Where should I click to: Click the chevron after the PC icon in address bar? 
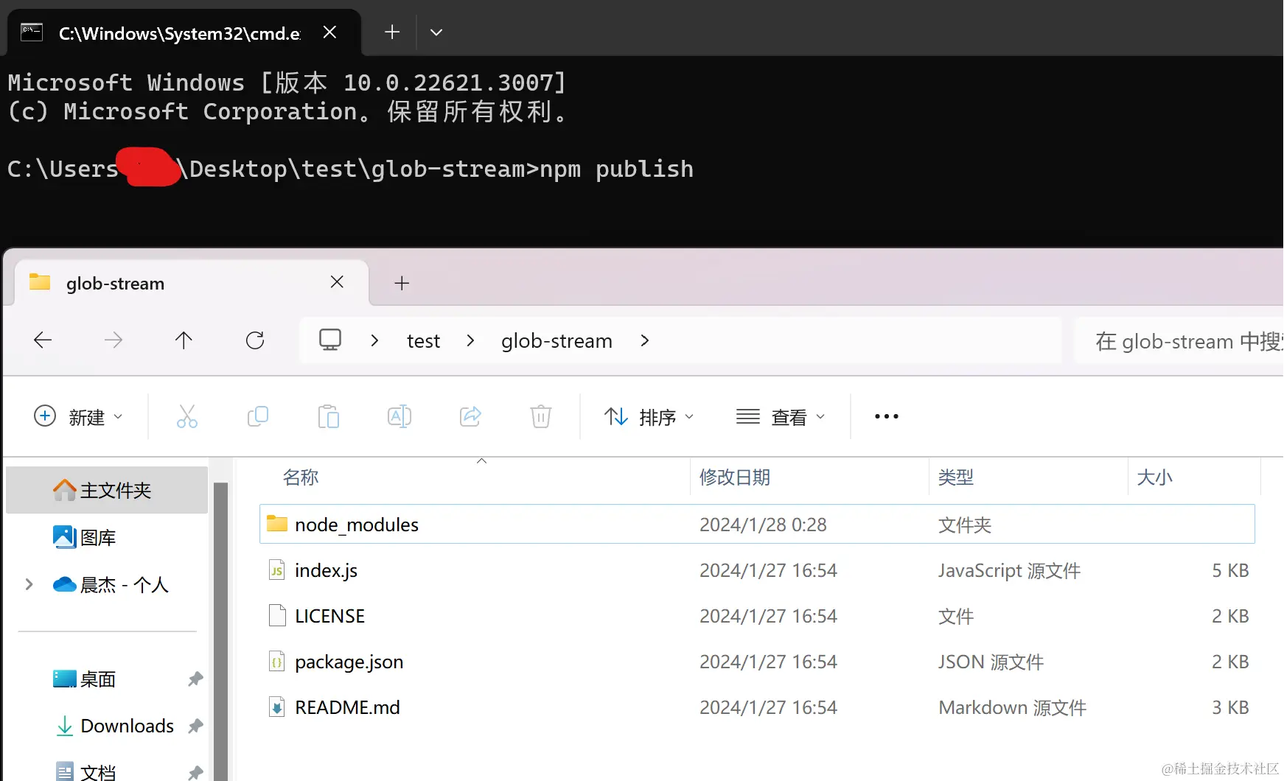(x=374, y=340)
